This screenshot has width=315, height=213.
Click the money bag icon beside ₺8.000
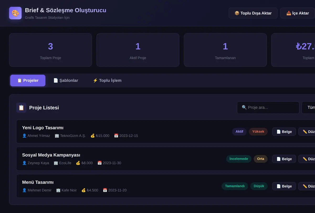78,163
